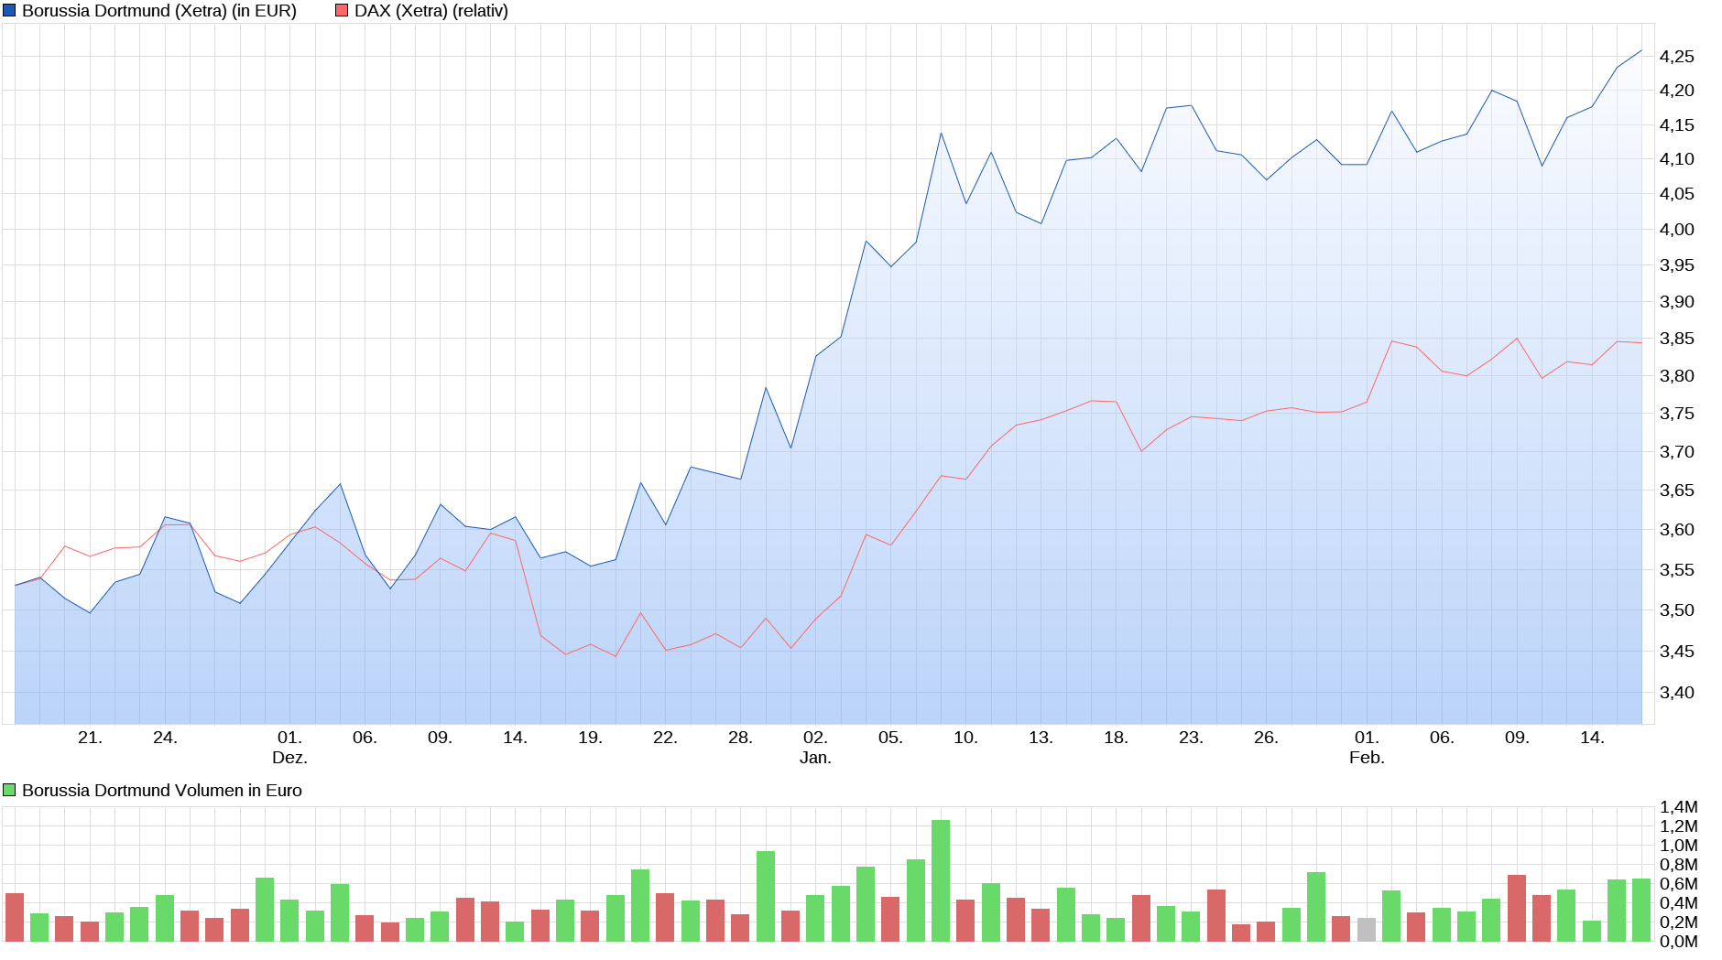Click the '21.' date label
Screen dimensions: 1722x960
pos(90,738)
